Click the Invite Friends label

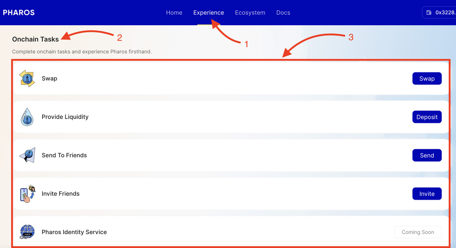[x=61, y=194]
